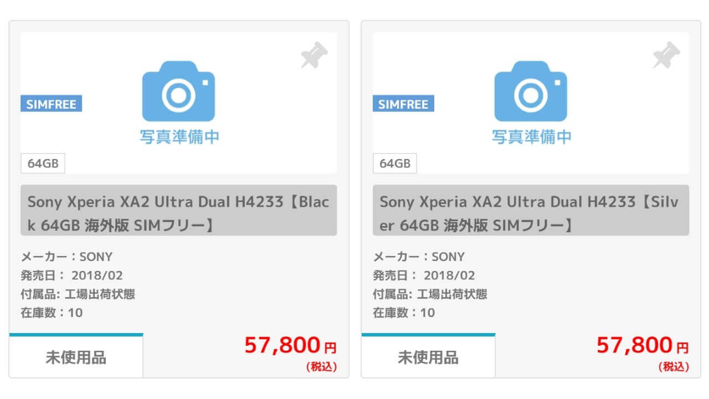Click the 64GB tag on the Silver listing
This screenshot has height=399, width=709.
tap(395, 163)
